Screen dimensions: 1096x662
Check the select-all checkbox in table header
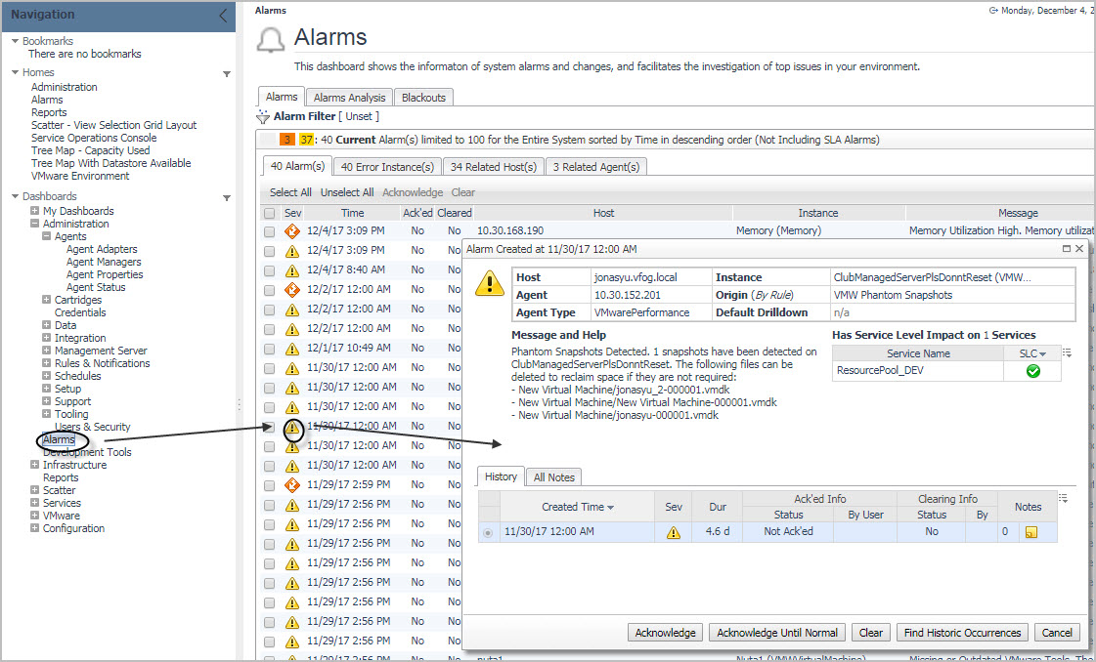[x=269, y=213]
